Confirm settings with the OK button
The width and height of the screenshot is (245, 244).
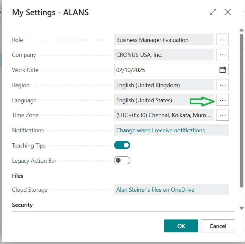[181, 226]
